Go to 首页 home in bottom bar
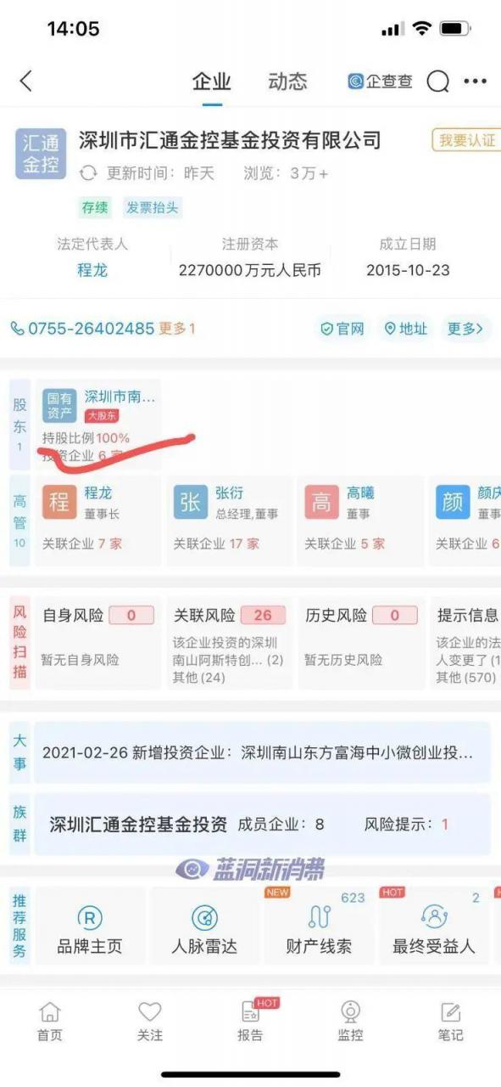 pos(50,1022)
